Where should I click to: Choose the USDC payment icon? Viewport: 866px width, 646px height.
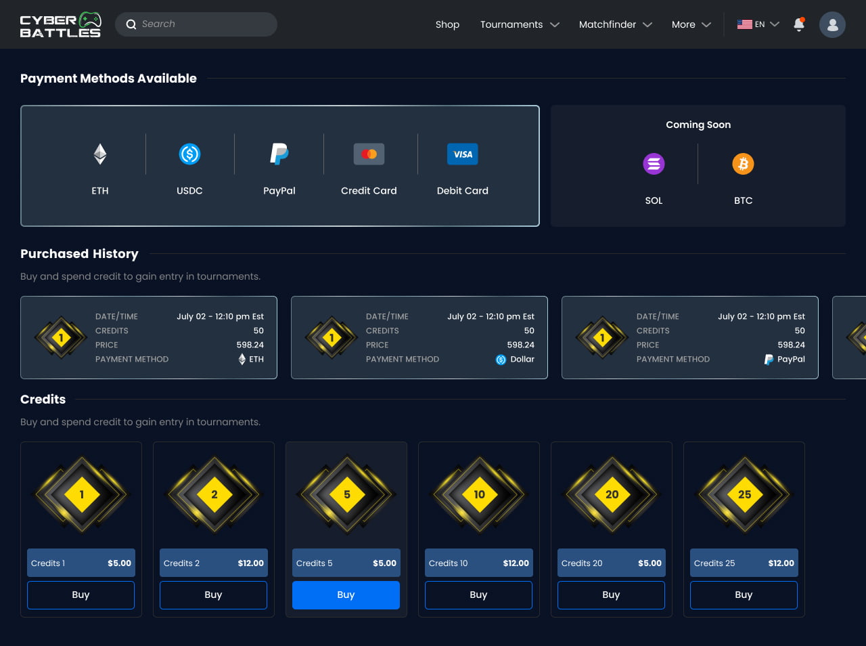coord(189,154)
